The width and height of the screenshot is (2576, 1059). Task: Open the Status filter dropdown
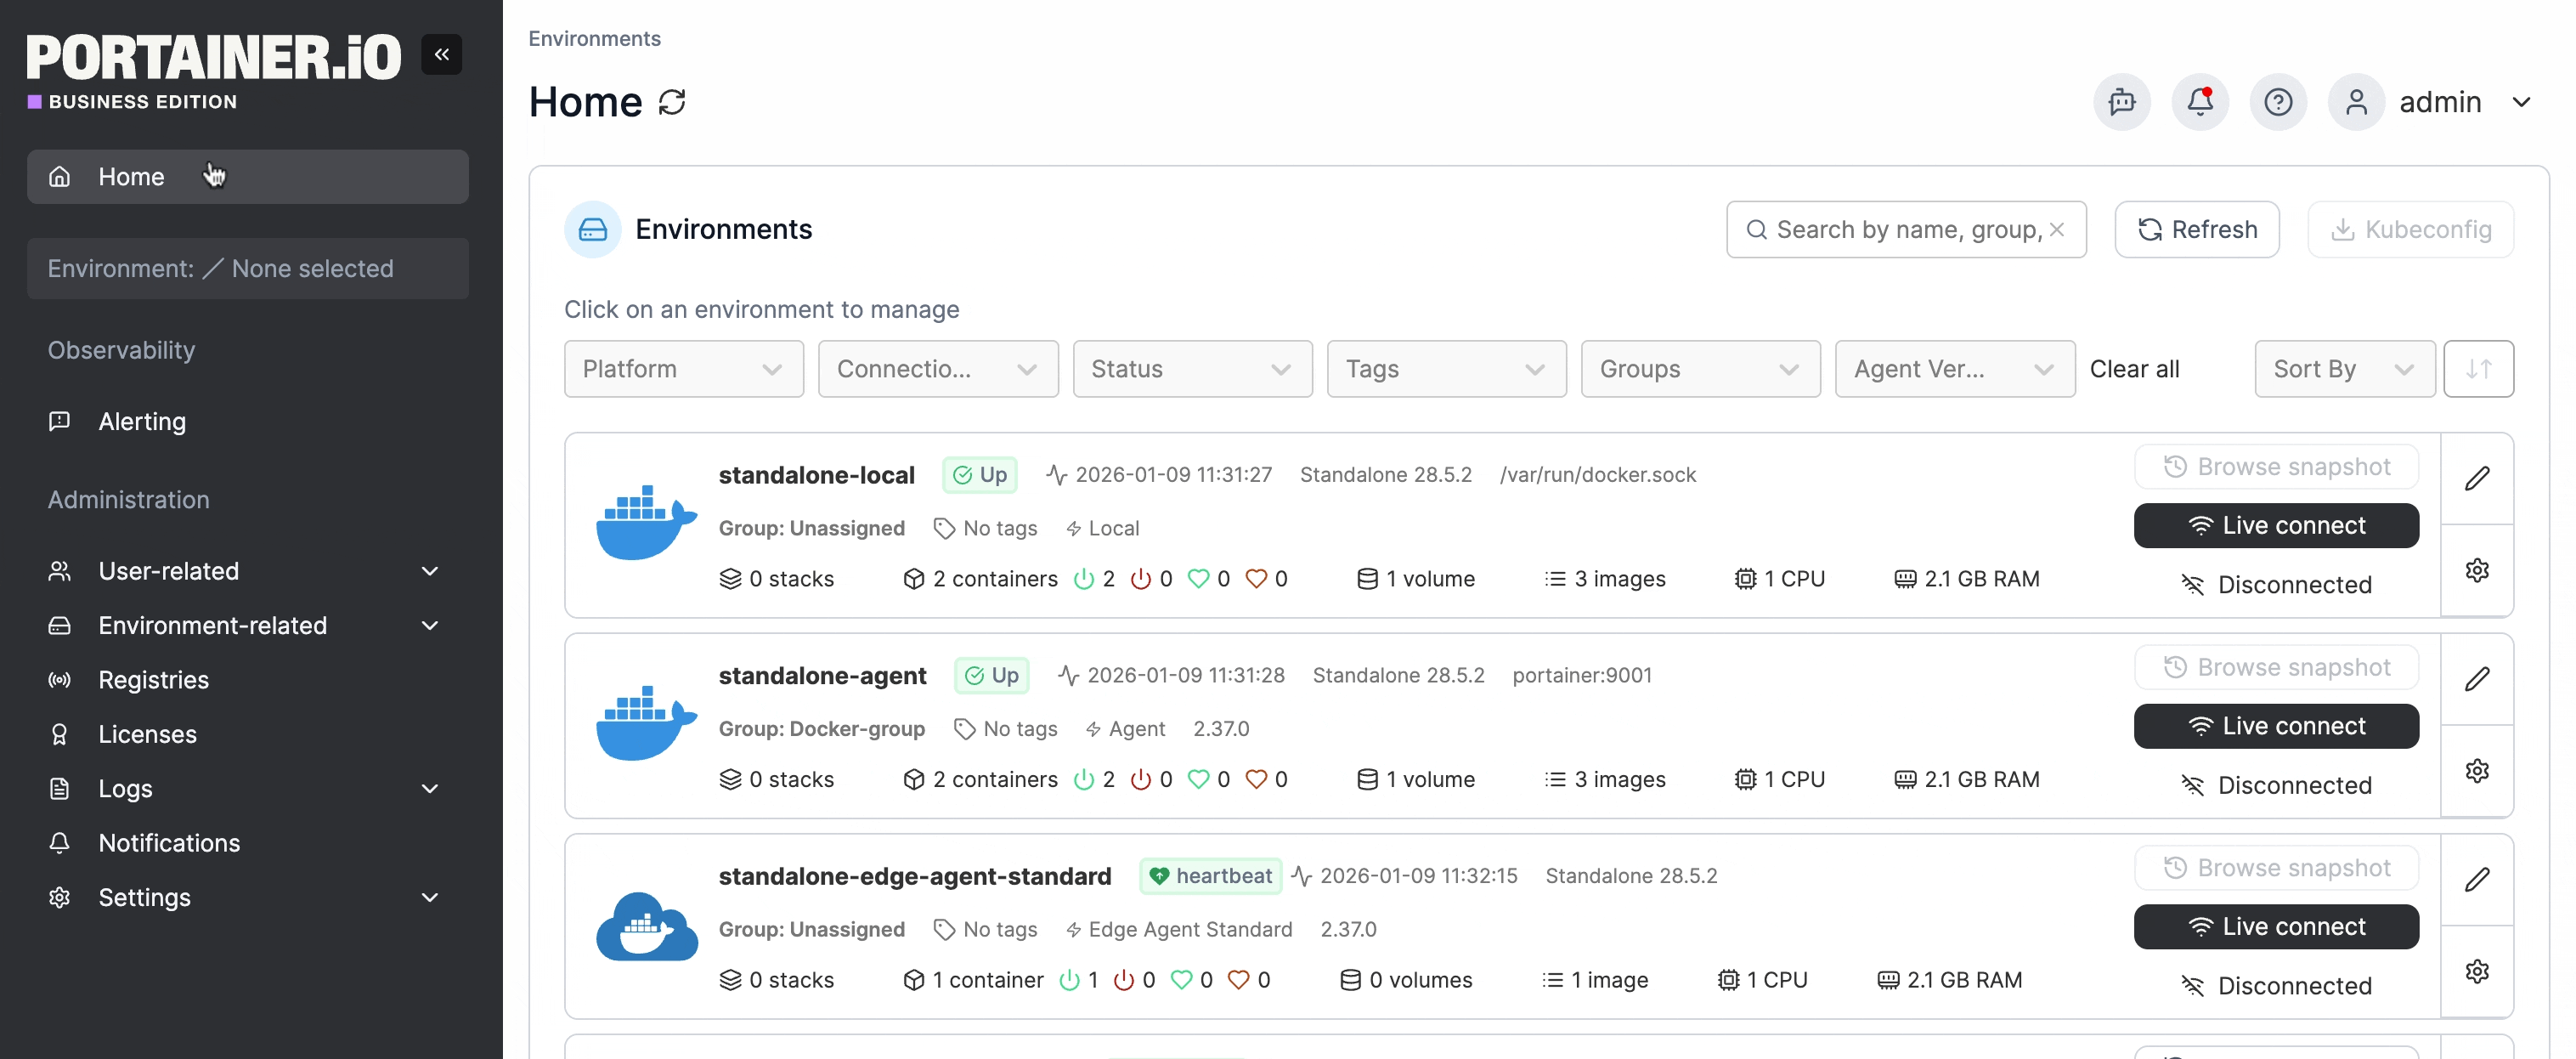(x=1191, y=369)
